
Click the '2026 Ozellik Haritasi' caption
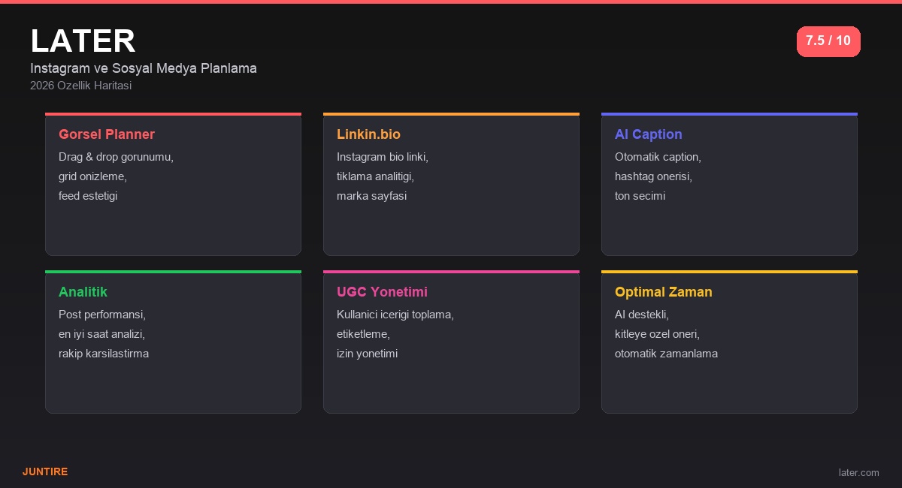[81, 86]
